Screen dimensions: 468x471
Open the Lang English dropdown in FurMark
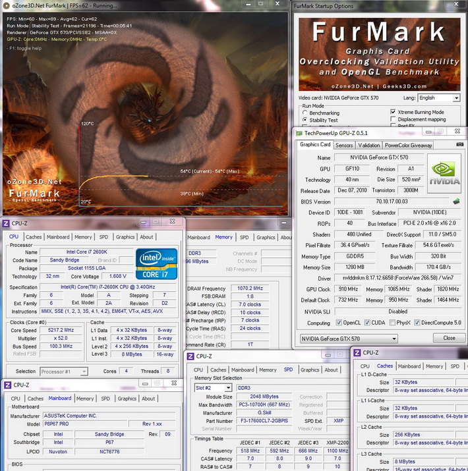pyautogui.click(x=439, y=98)
